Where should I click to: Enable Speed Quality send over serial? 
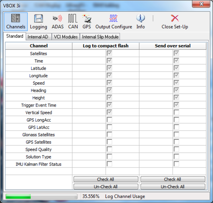(176, 149)
